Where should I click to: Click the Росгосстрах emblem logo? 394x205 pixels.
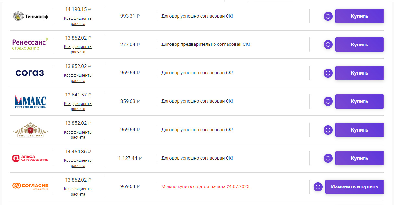(x=30, y=130)
